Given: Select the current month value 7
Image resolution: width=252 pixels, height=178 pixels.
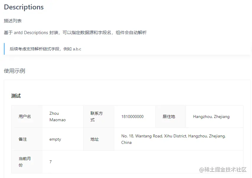Looking at the screenshot, I should pyautogui.click(x=51, y=162).
